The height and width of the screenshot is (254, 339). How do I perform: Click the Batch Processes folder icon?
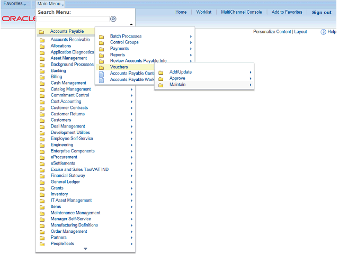click(x=101, y=37)
